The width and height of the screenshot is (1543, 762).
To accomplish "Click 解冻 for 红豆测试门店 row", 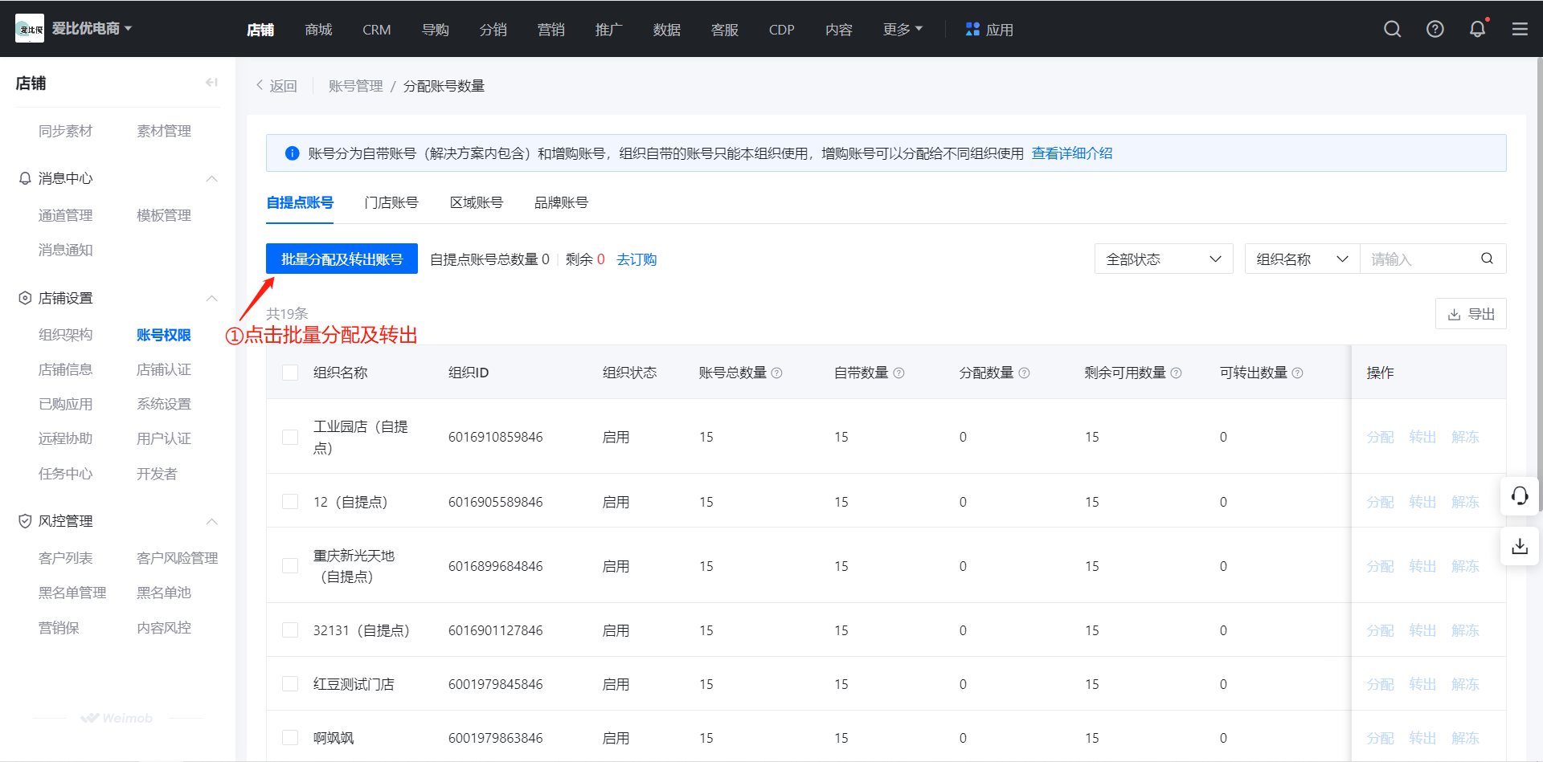I will point(1465,684).
